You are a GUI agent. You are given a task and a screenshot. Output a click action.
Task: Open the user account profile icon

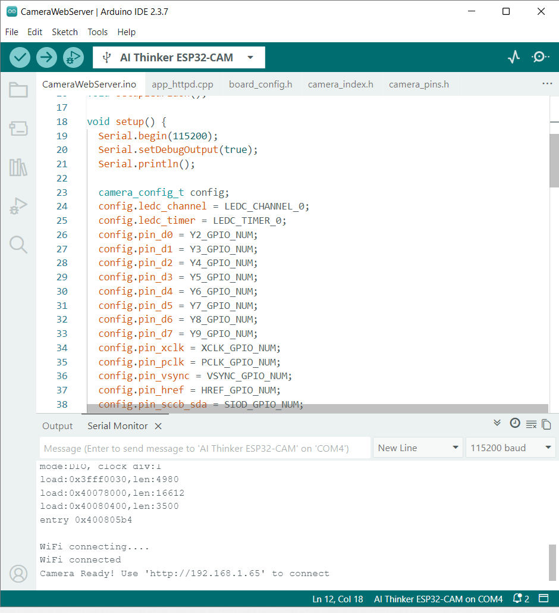click(x=18, y=574)
